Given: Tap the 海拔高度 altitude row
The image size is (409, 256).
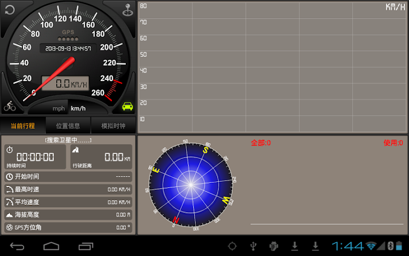Looking at the screenshot, I should pos(68,215).
